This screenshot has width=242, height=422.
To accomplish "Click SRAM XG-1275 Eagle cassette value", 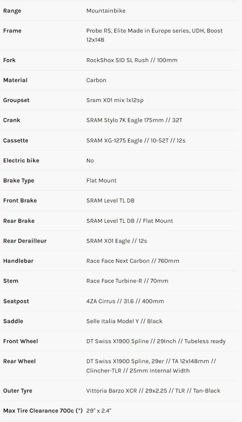I will coord(136,140).
